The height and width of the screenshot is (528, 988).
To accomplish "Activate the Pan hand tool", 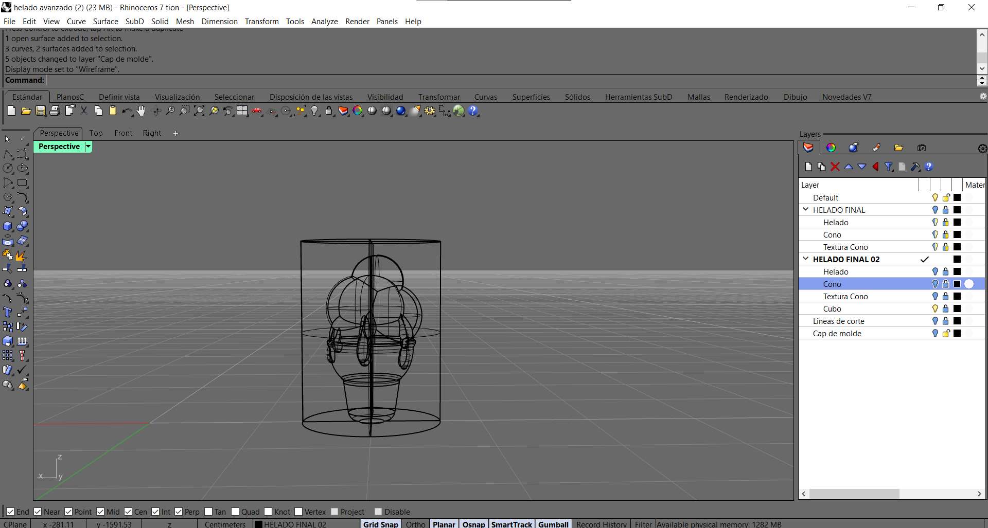I will tap(141, 111).
